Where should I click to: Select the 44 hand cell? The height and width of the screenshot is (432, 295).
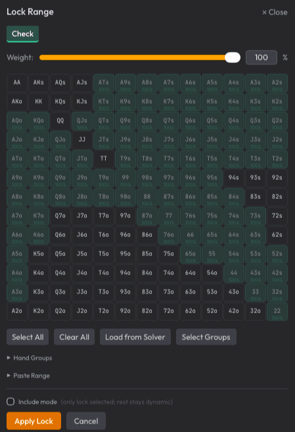234,273
